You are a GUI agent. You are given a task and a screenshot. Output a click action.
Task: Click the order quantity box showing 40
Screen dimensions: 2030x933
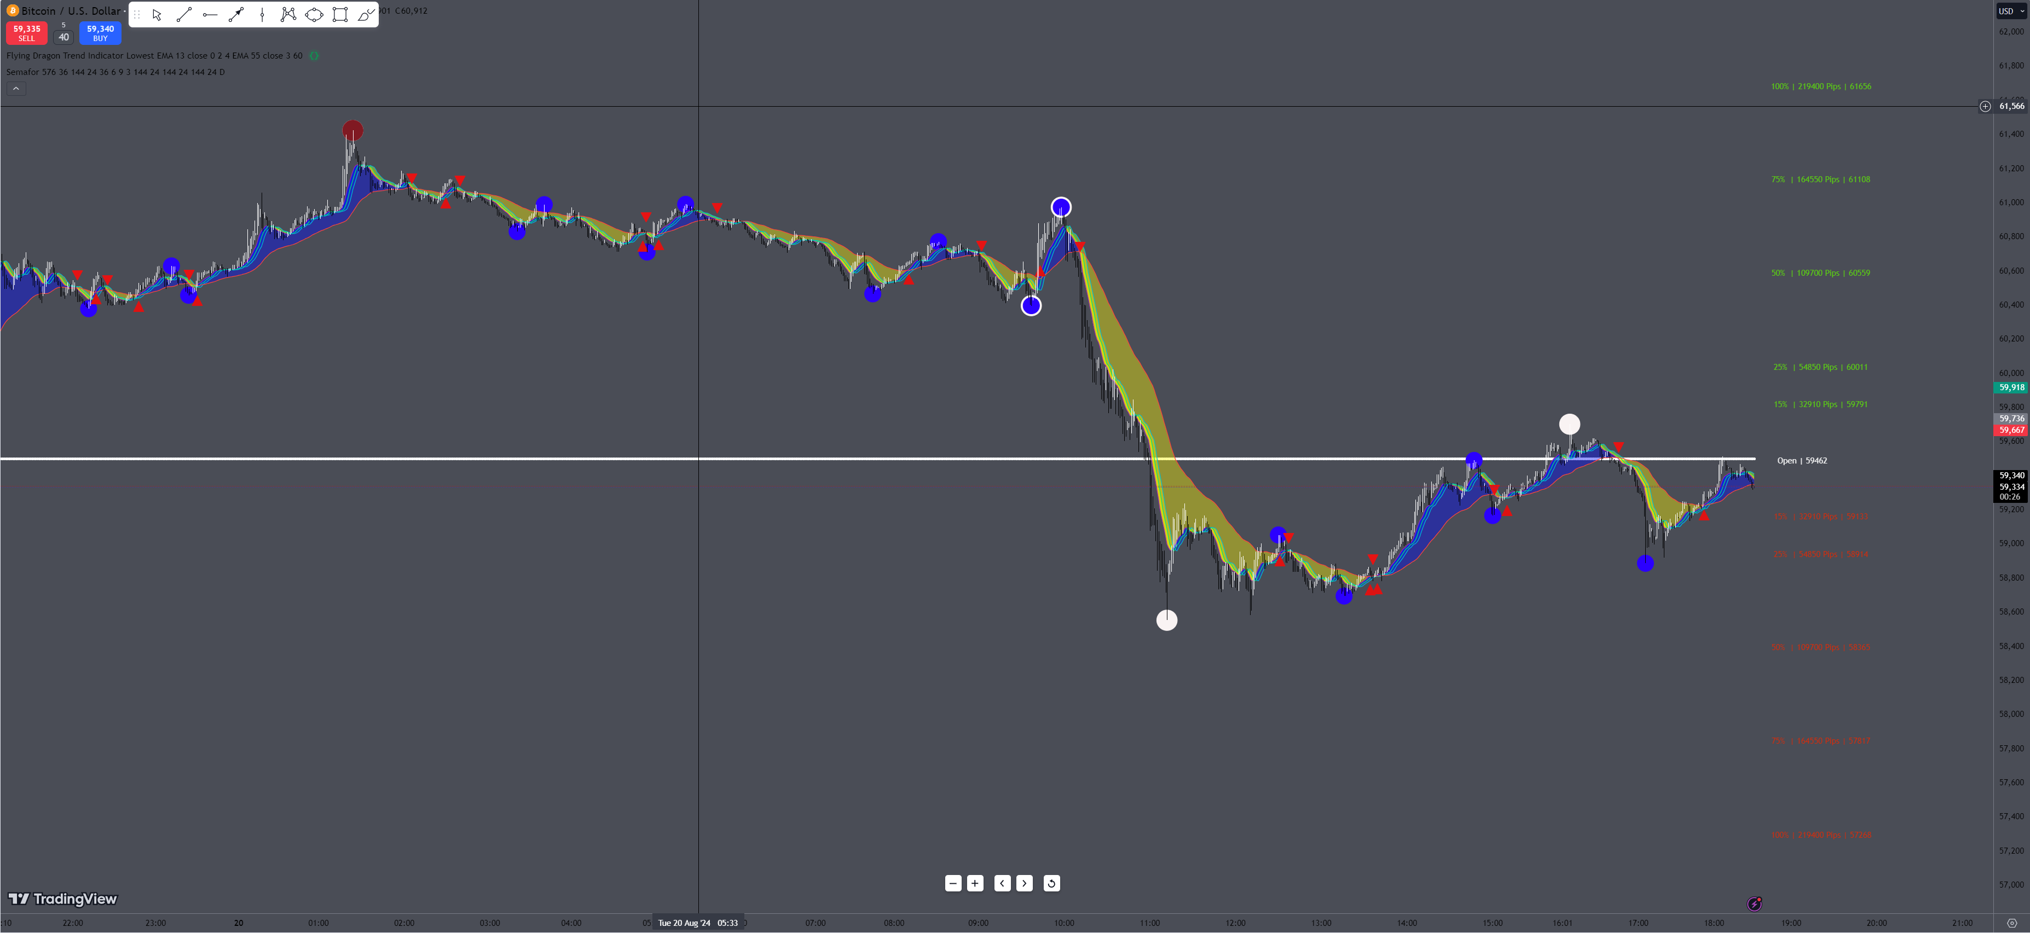64,37
